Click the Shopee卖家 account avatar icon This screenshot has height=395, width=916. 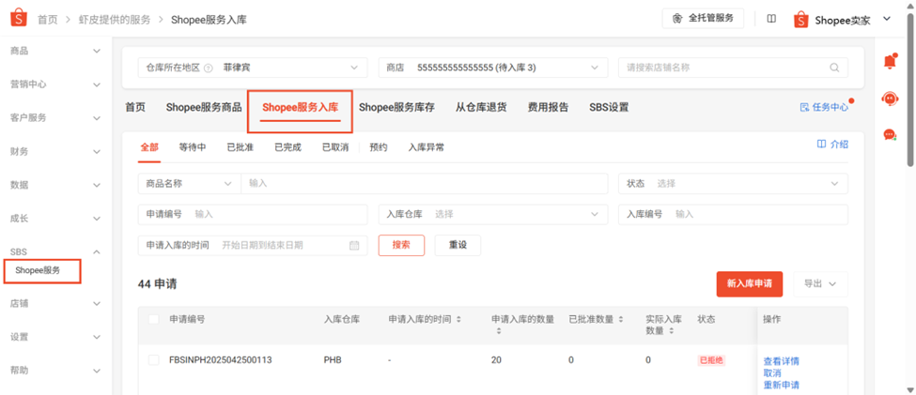[x=801, y=20]
